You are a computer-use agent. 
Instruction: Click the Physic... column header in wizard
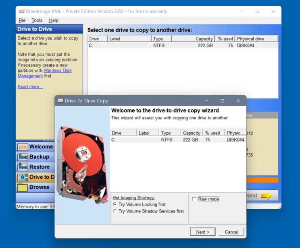[x=235, y=133]
